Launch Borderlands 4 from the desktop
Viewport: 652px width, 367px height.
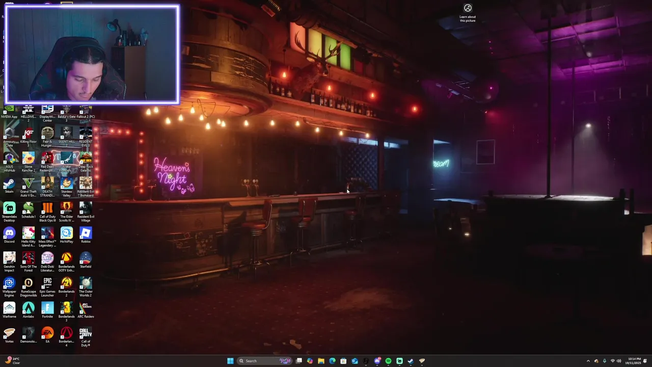(66, 337)
